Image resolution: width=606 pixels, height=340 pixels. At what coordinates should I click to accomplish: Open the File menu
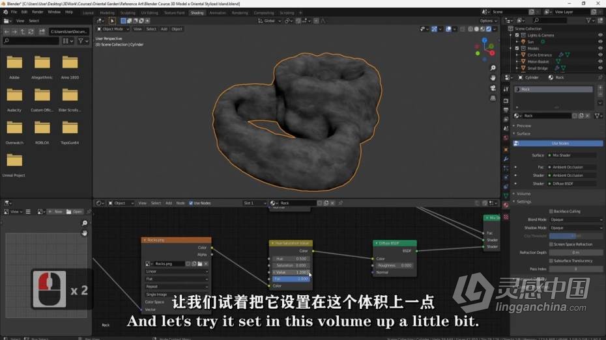[14, 12]
